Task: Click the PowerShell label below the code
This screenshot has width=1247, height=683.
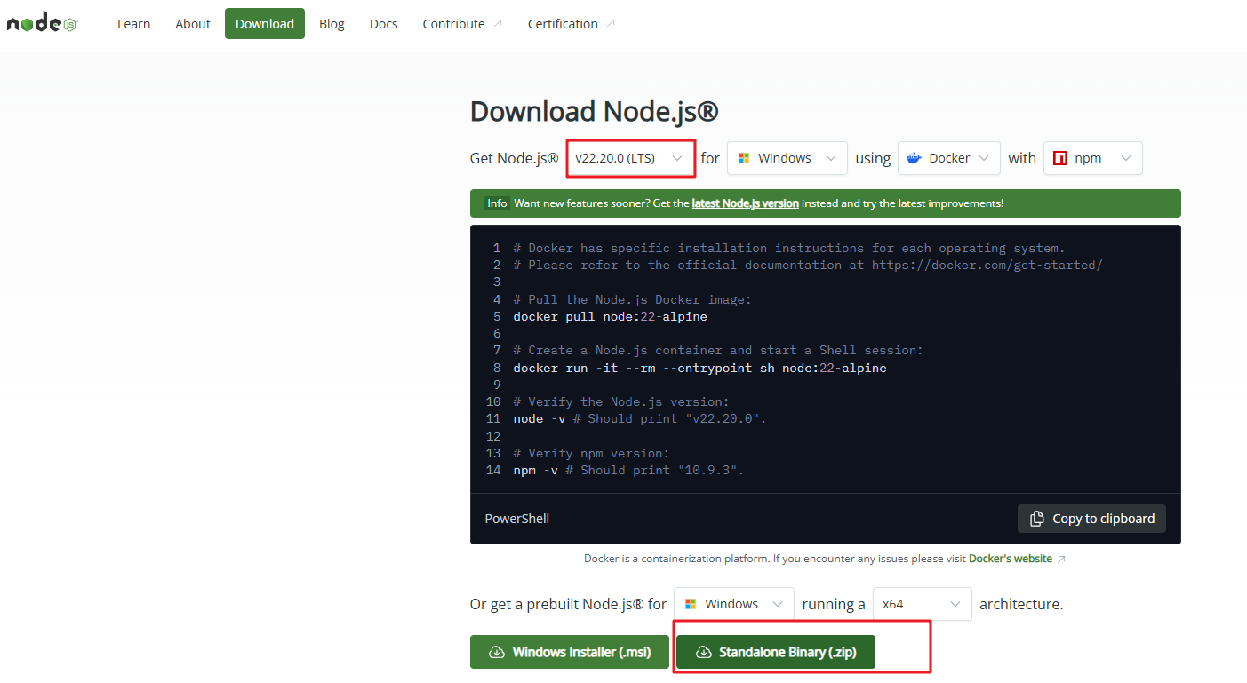Action: [x=517, y=519]
